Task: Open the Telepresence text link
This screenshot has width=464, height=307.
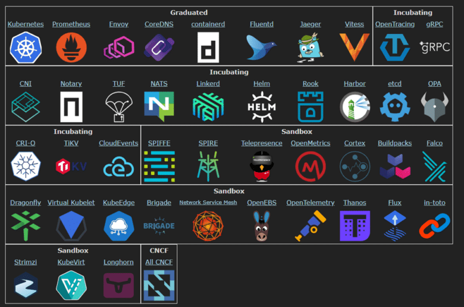Action: 262,143
